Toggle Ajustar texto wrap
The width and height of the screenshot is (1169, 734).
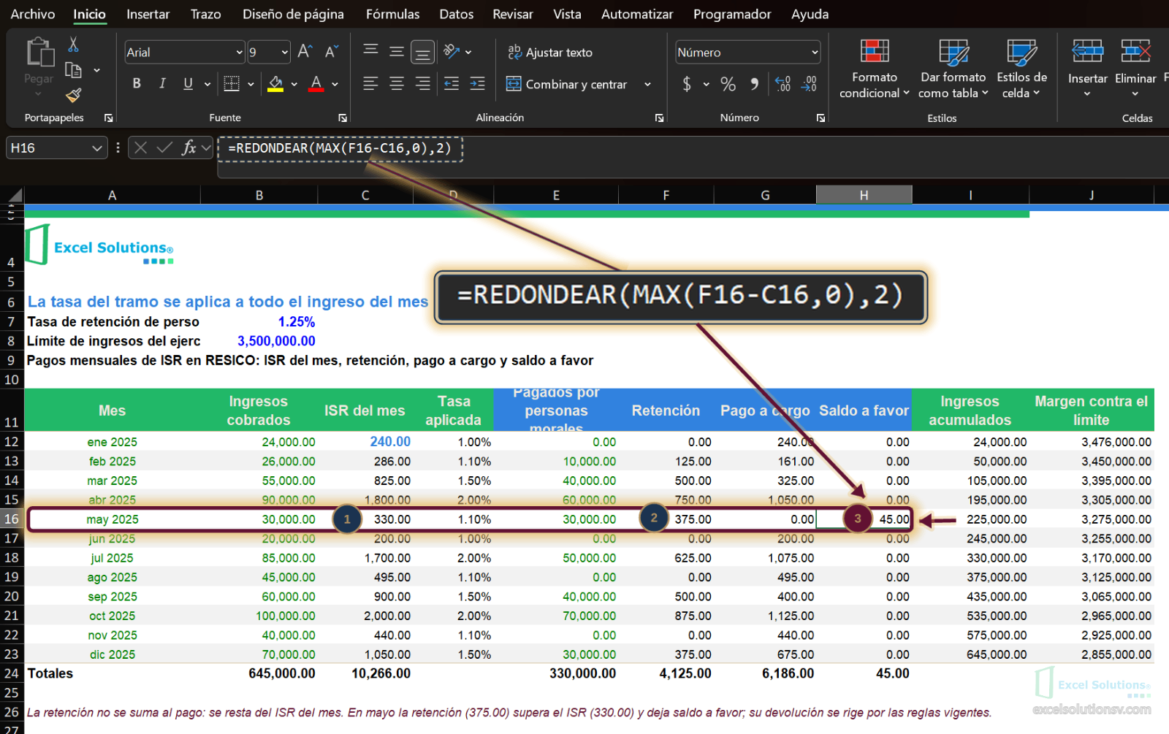point(550,52)
